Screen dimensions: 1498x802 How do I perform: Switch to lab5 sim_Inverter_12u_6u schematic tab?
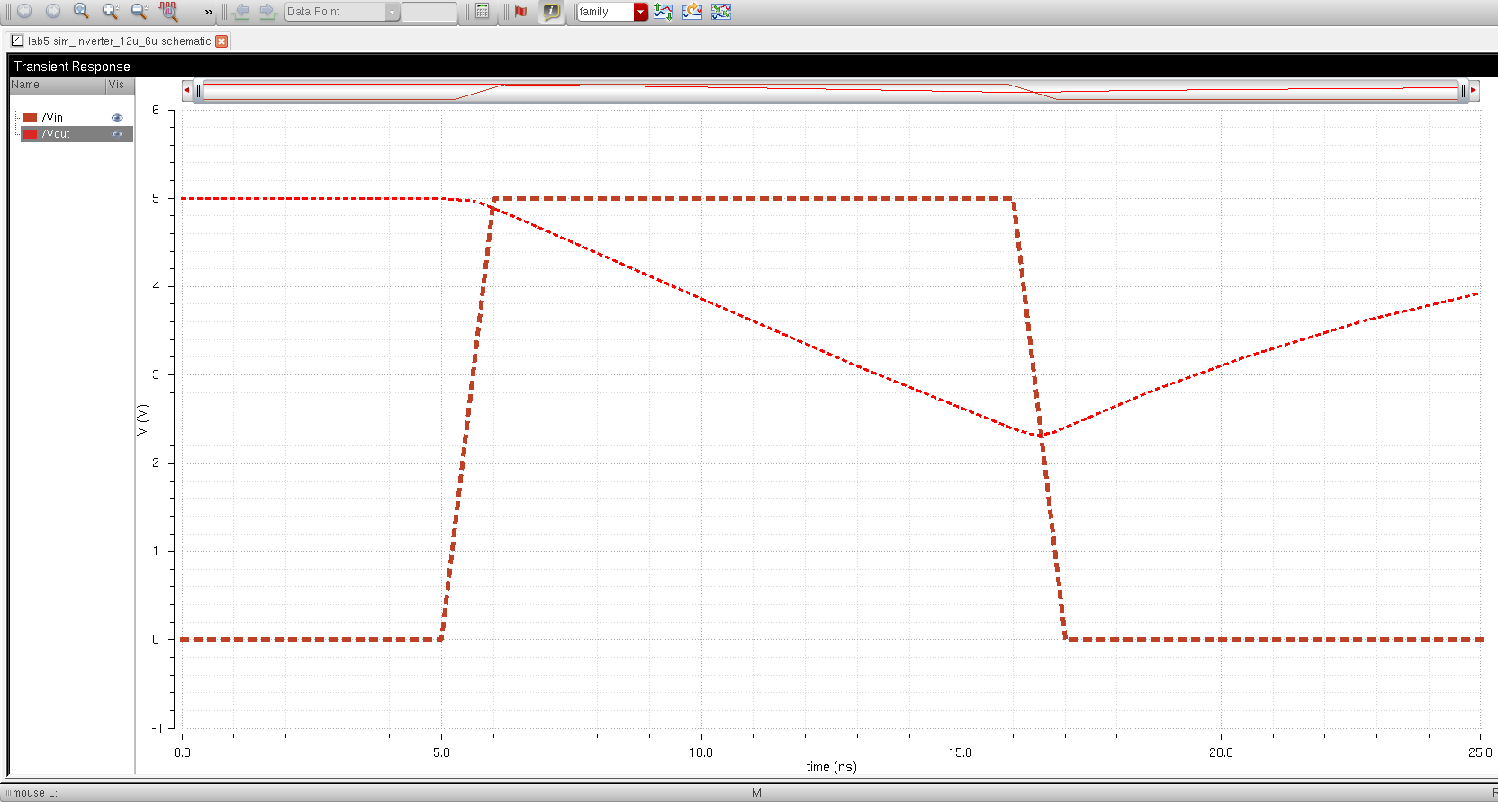[x=119, y=41]
